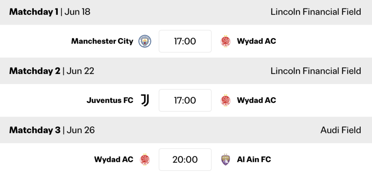Viewport: 372px width, 180px height.
Task: Open Lincoln Financial Field venue for Matchday 1
Action: 316,12
